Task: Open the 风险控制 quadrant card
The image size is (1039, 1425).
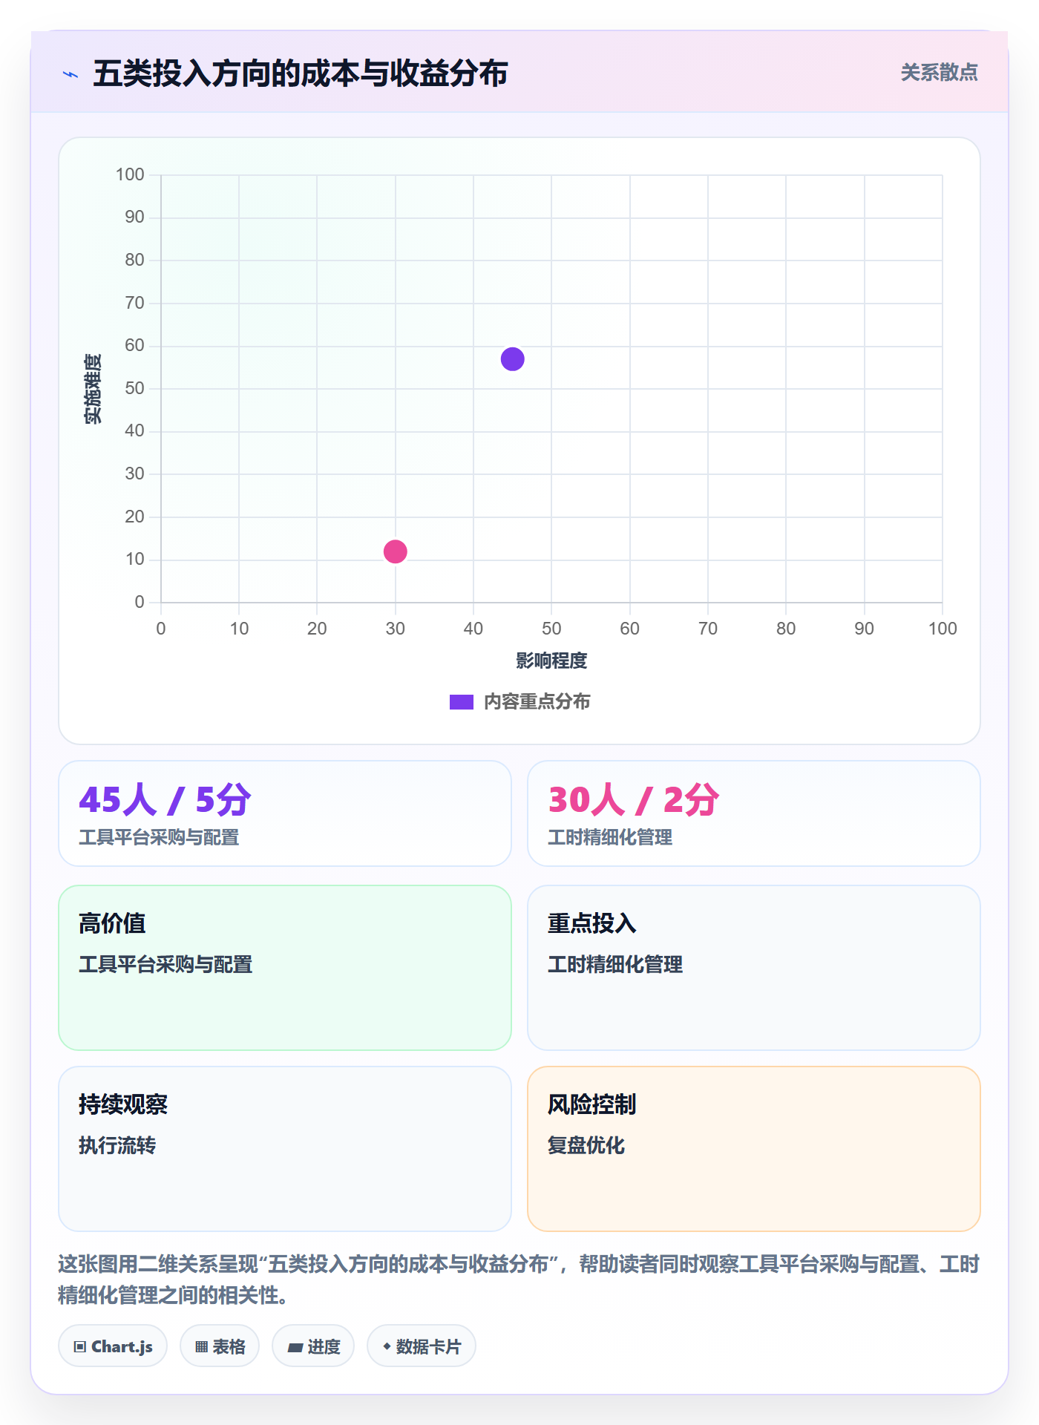Action: 754,1149
